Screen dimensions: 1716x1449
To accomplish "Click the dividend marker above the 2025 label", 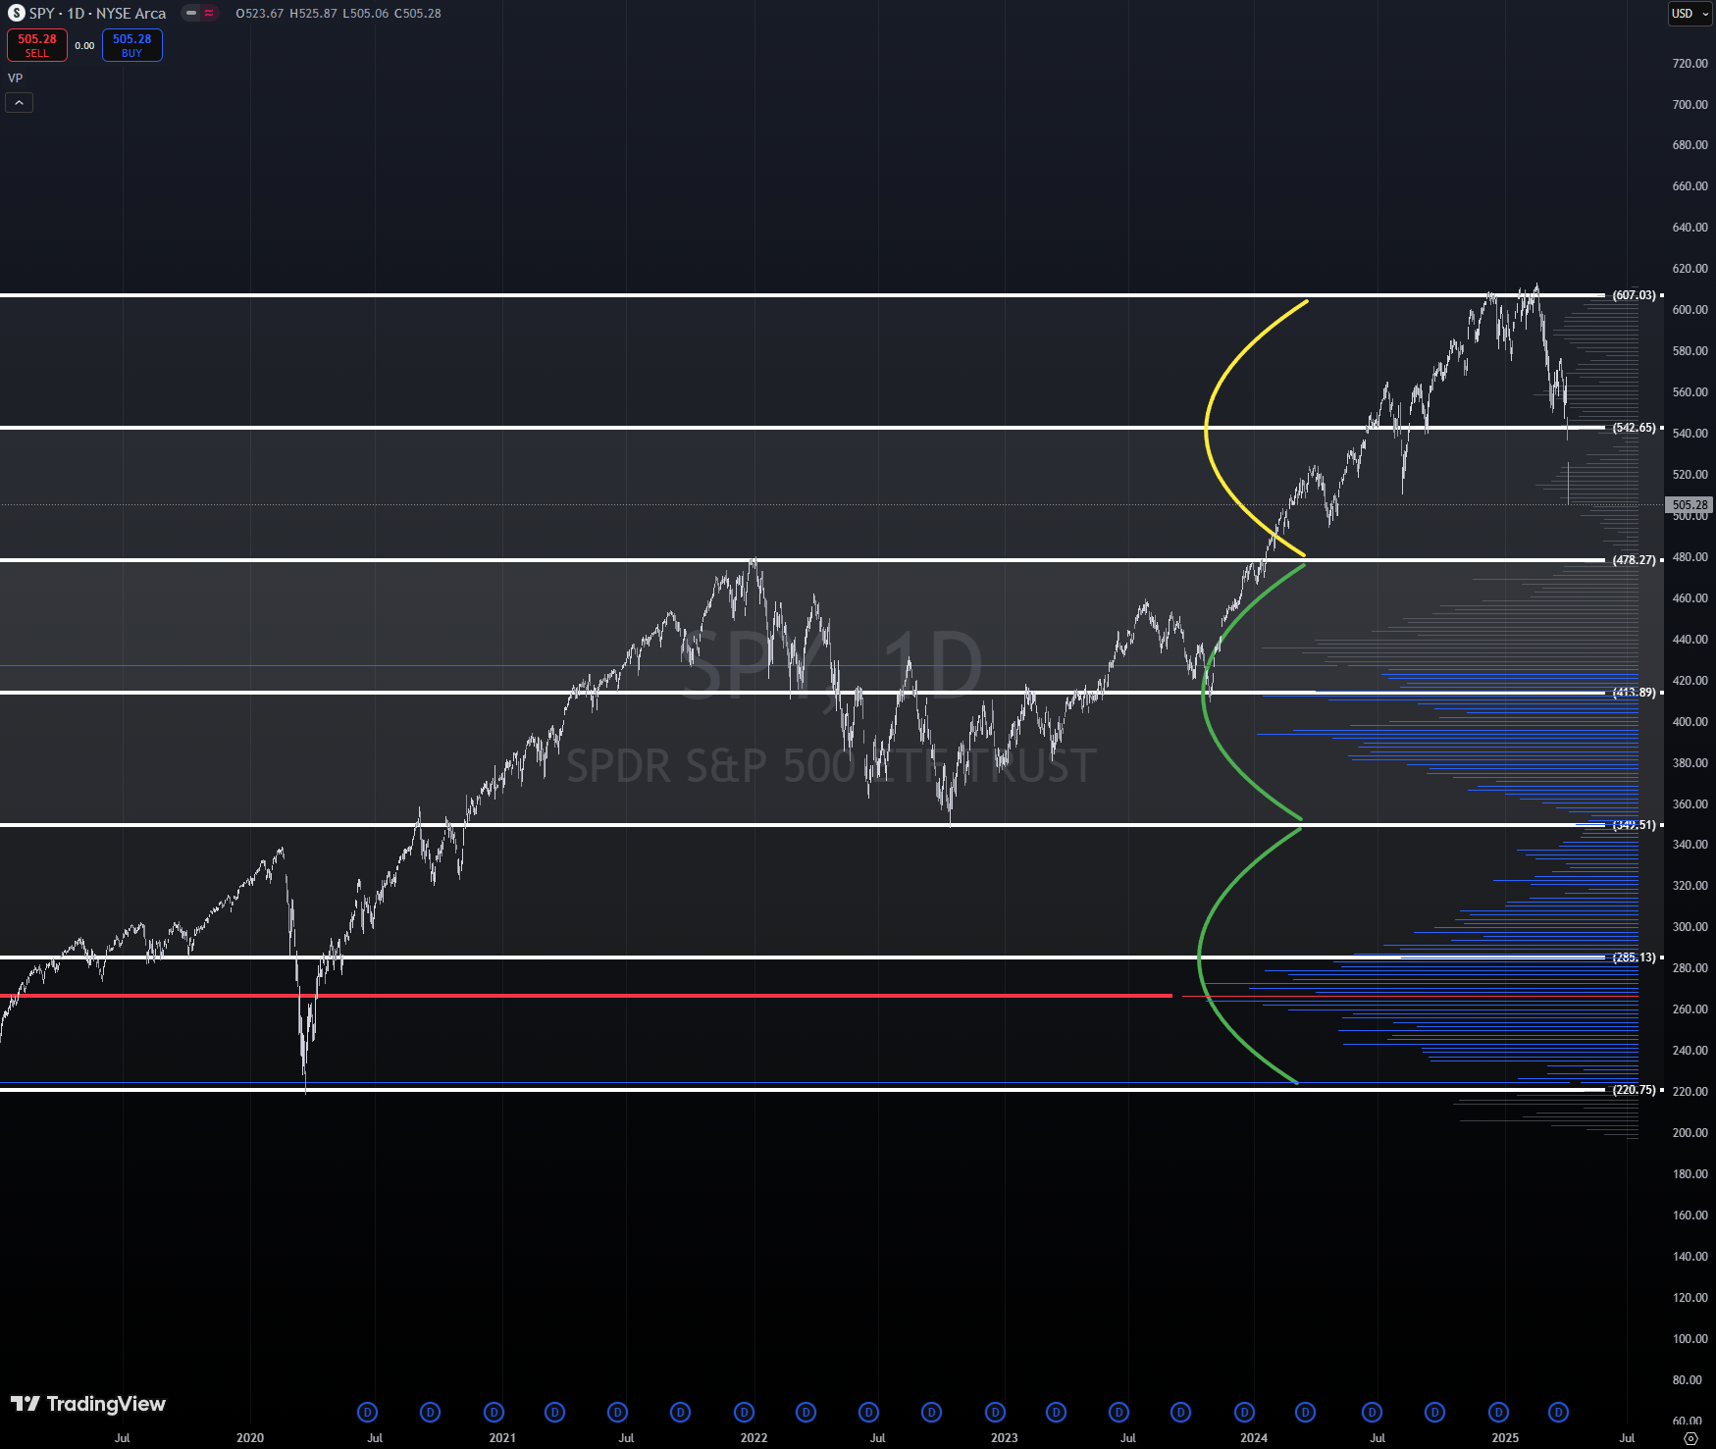I will coord(1498,1413).
